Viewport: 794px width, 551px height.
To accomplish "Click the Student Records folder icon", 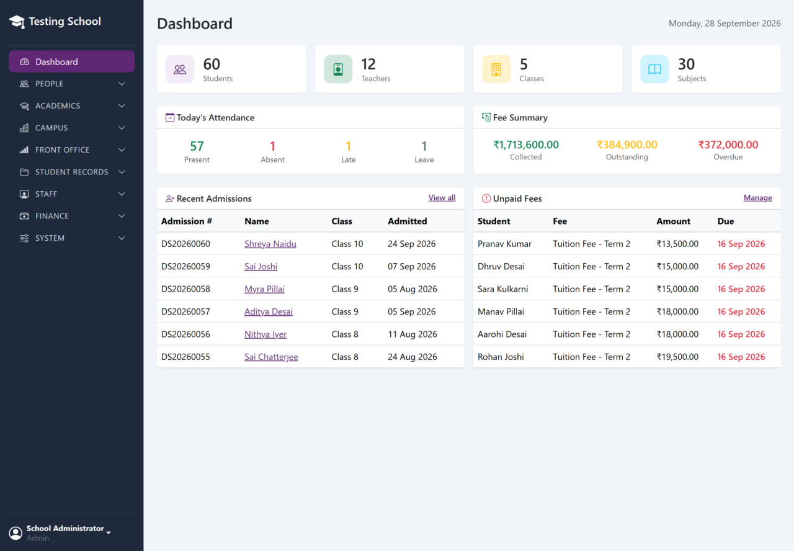I will pyautogui.click(x=24, y=172).
